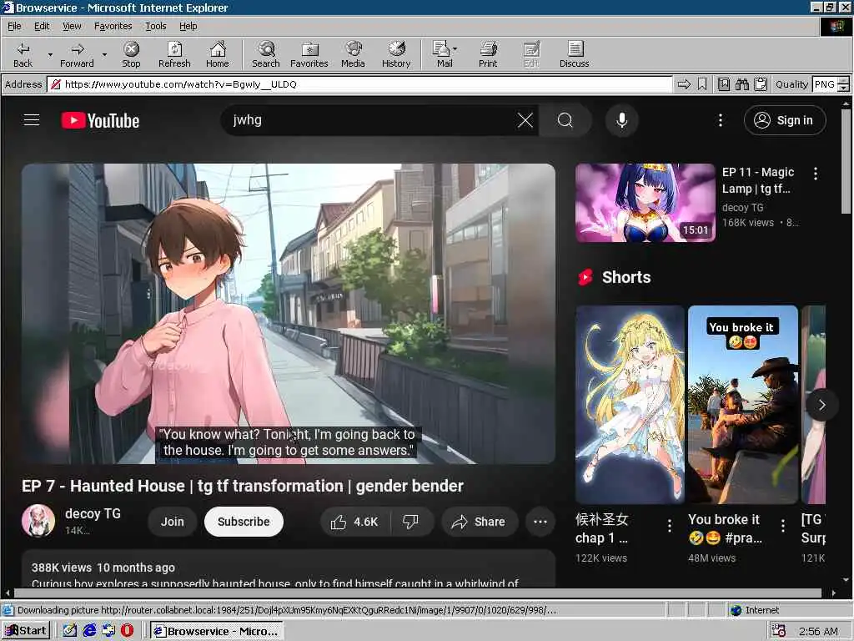Open the Favorites menu
The height and width of the screenshot is (641, 854).
click(113, 26)
